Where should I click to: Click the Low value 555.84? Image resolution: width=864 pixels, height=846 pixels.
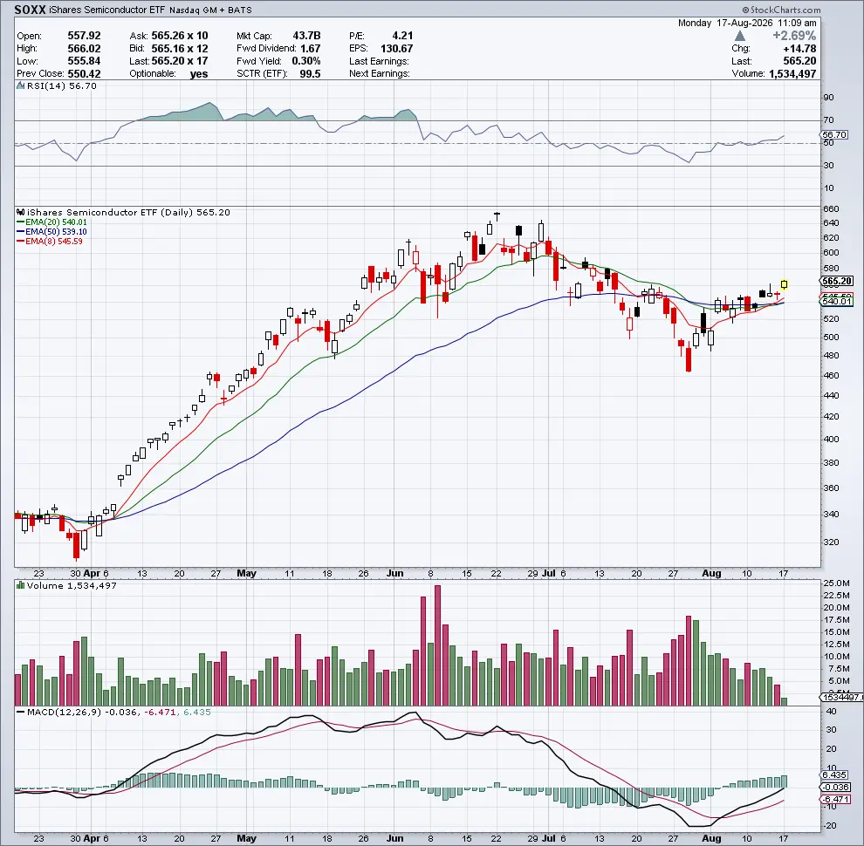[84, 60]
